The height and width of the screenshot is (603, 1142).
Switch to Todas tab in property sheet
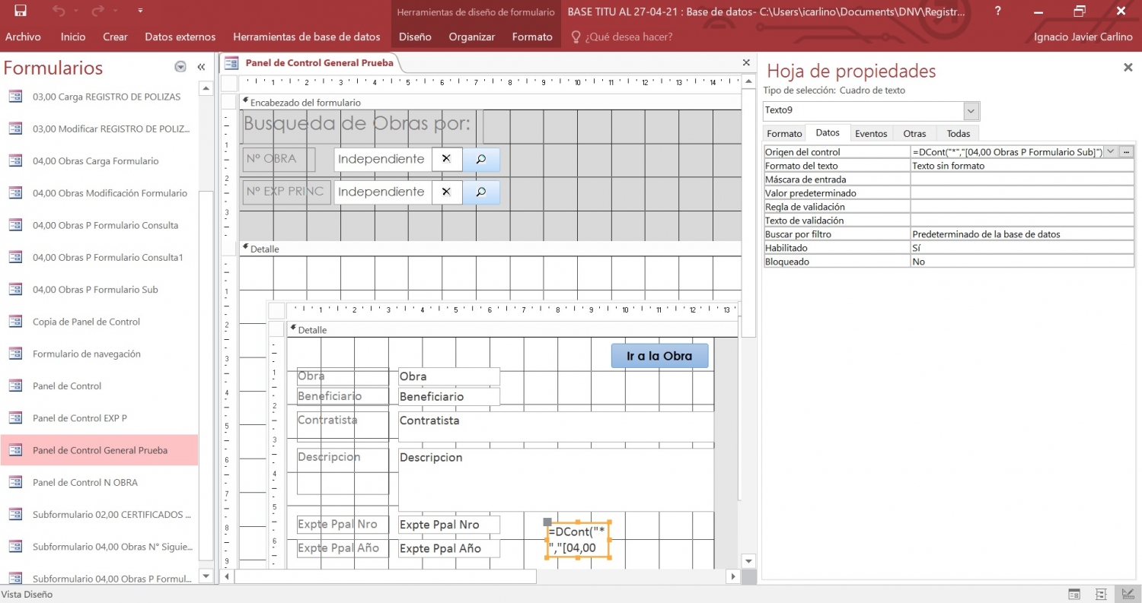click(958, 134)
